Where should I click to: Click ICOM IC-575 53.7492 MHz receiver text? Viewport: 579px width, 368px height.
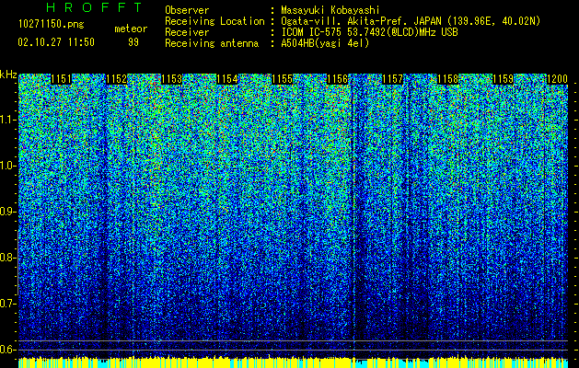click(369, 32)
